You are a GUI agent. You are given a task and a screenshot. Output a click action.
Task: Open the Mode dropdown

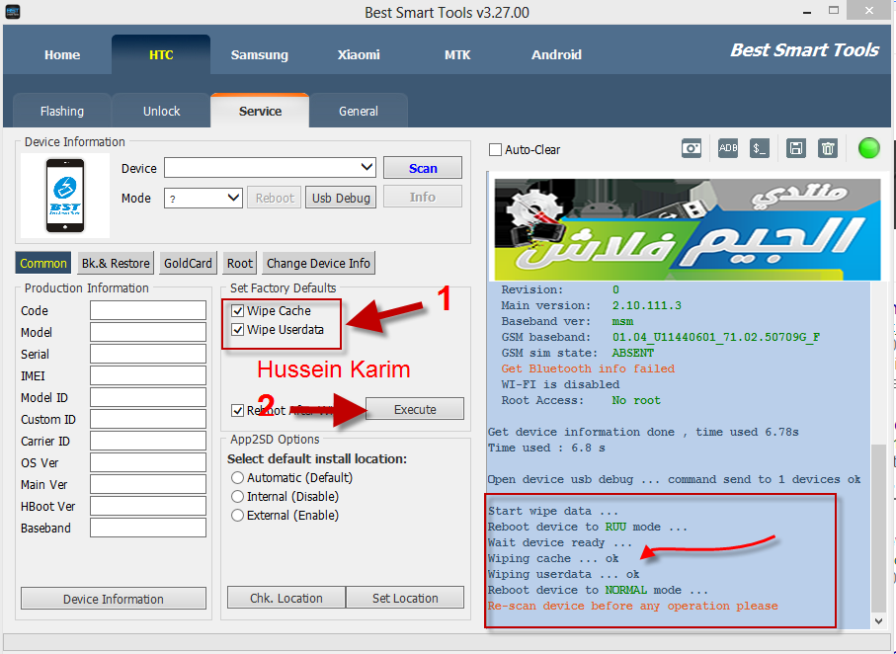coord(233,198)
